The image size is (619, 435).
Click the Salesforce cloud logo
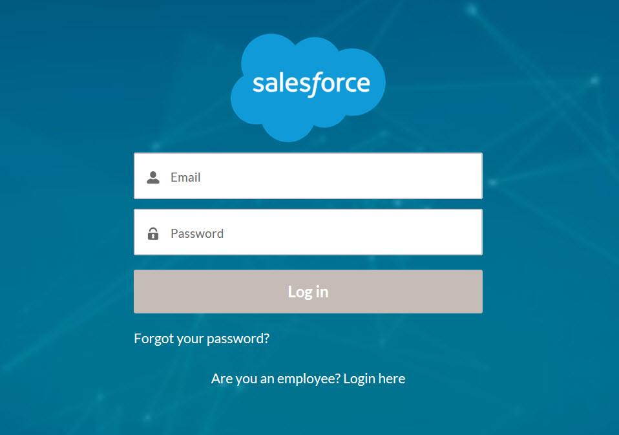click(x=308, y=87)
